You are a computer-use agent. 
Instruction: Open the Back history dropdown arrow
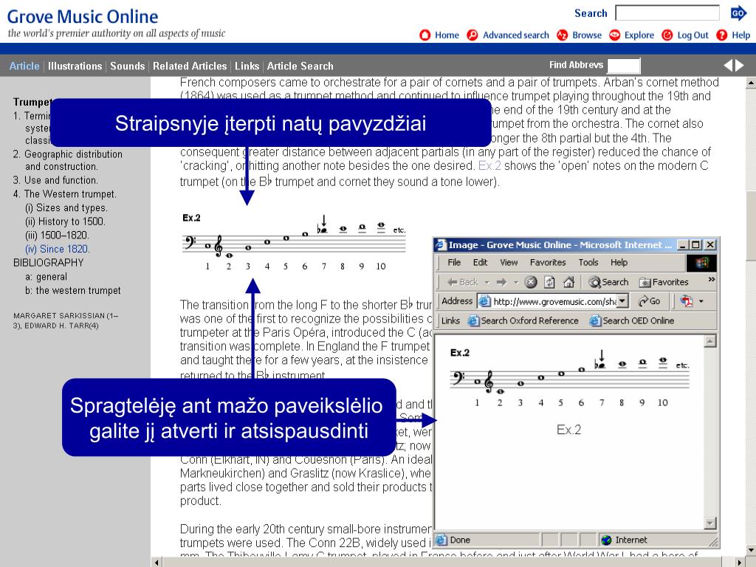click(487, 282)
